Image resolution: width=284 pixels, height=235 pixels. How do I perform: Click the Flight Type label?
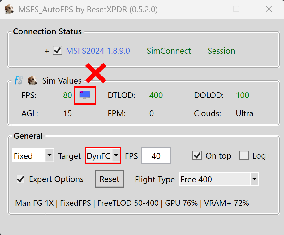[x=155, y=179]
